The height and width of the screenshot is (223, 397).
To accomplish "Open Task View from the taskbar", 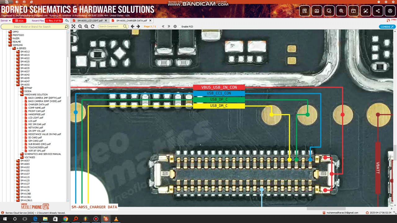I will pyautogui.click(x=25, y=219).
